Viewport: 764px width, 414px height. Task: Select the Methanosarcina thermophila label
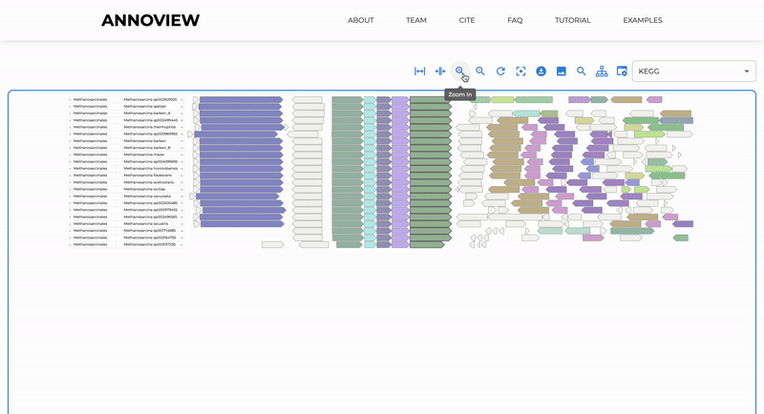[150, 127]
